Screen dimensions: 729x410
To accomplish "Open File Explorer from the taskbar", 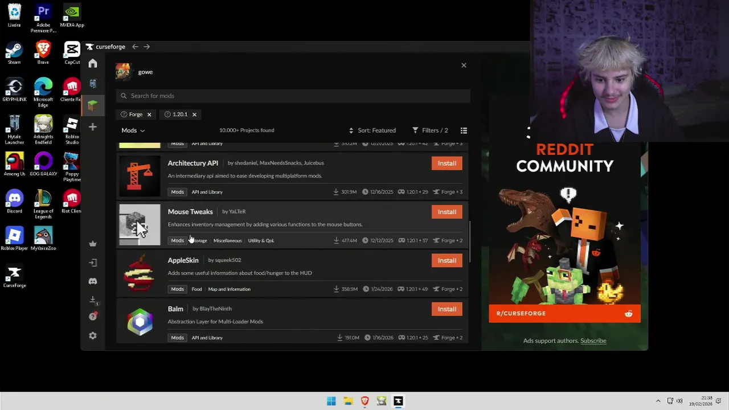I will 348,401.
